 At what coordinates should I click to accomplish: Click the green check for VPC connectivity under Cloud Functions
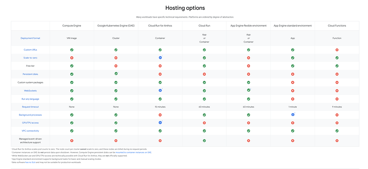click(x=337, y=131)
